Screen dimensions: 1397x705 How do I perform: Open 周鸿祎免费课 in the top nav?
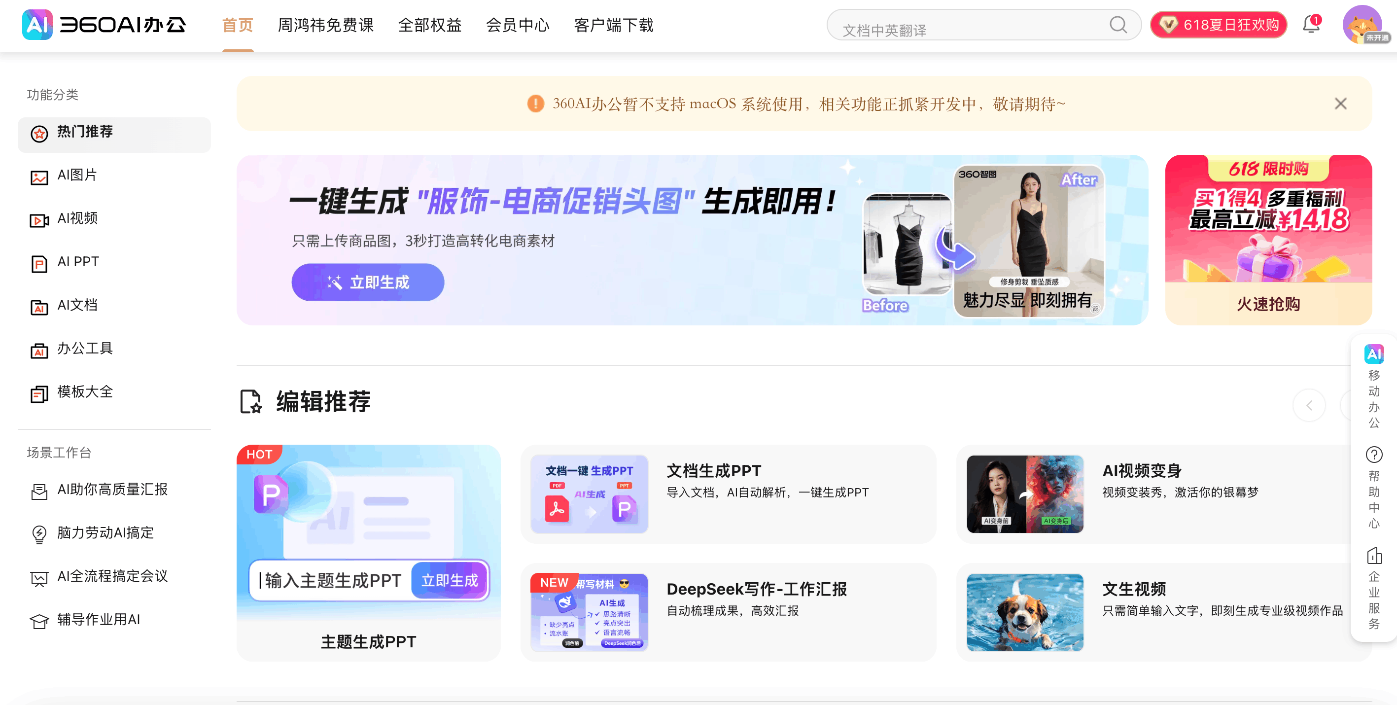click(325, 25)
